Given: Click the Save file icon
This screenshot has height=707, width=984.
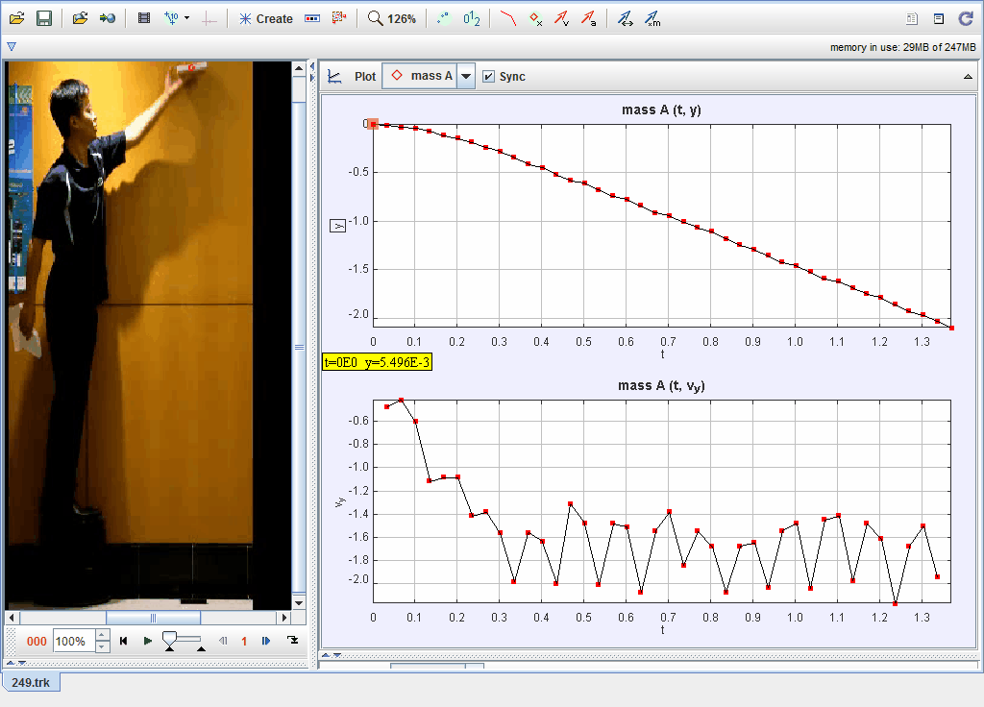Looking at the screenshot, I should pyautogui.click(x=44, y=18).
